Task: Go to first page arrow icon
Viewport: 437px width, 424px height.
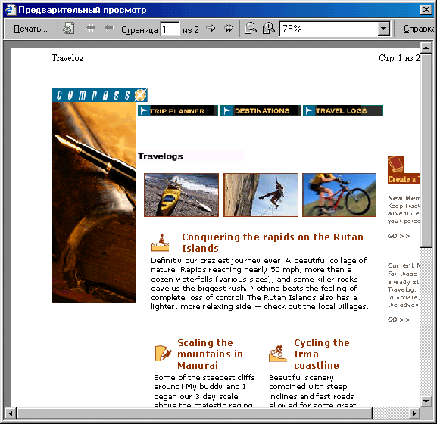Action: click(91, 28)
